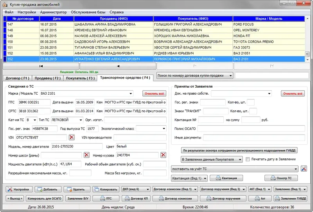313x212 pixels.
Task: Open Кат-ия ТС category dropdown
Action: 35,120
